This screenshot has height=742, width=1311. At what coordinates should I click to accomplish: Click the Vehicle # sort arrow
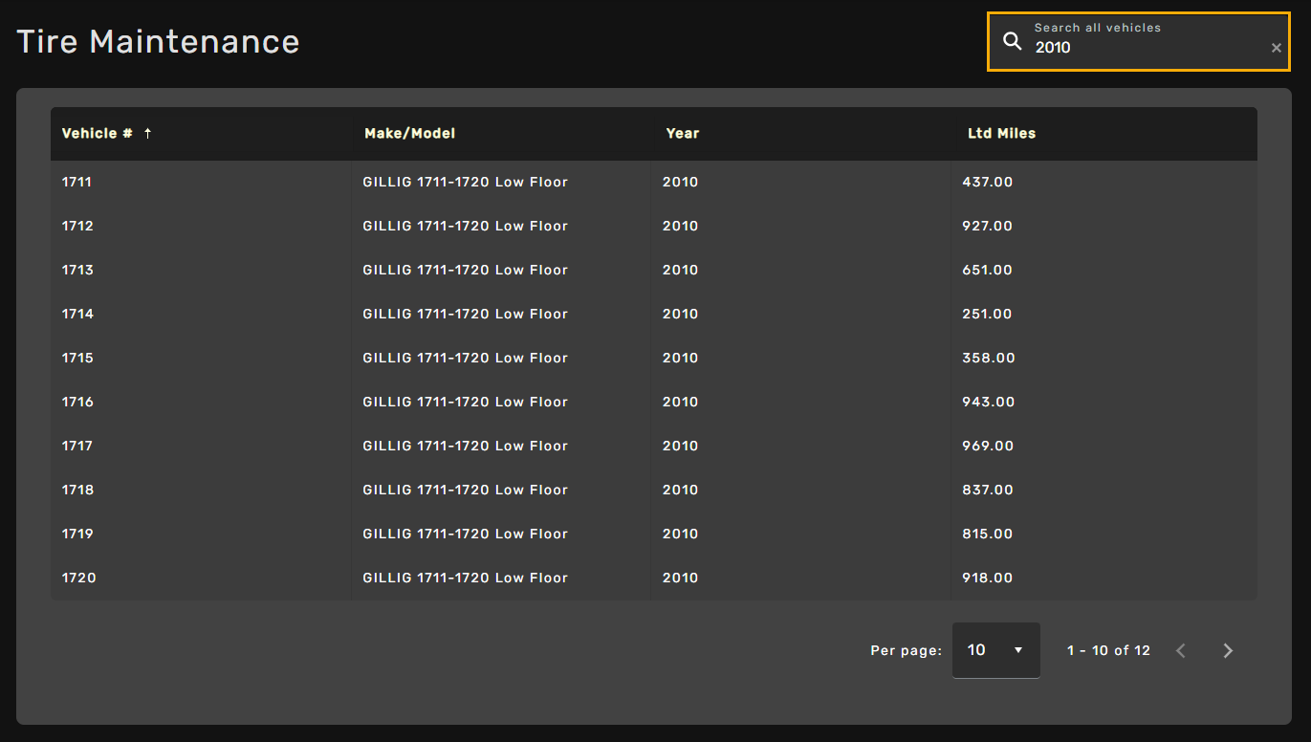point(147,134)
